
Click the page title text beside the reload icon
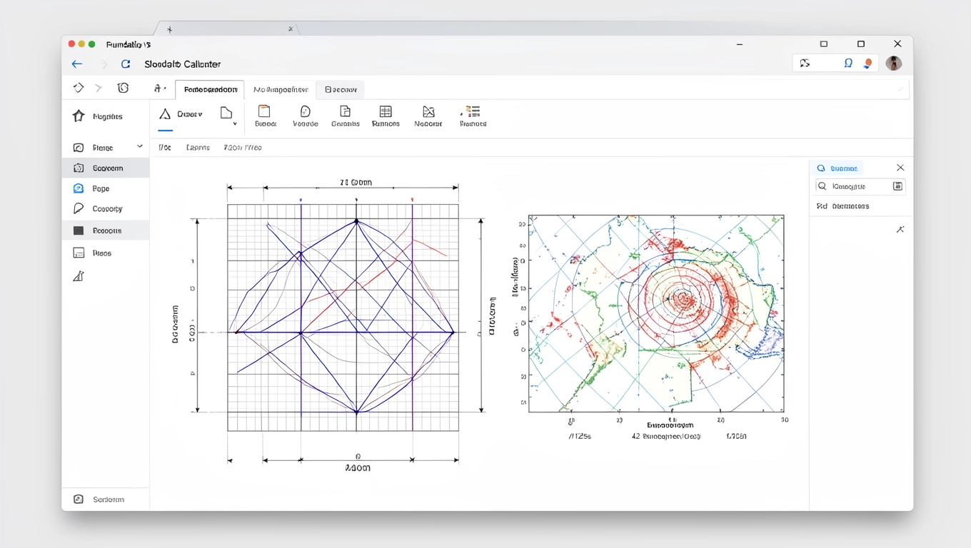click(182, 64)
